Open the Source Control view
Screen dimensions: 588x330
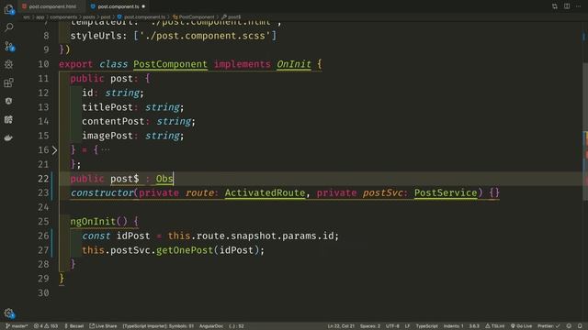click(x=9, y=46)
